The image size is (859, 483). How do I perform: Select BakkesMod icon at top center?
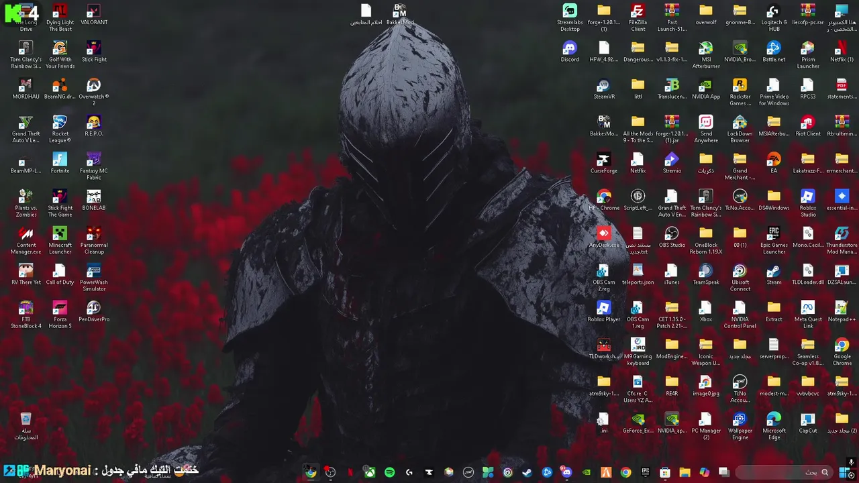(400, 15)
